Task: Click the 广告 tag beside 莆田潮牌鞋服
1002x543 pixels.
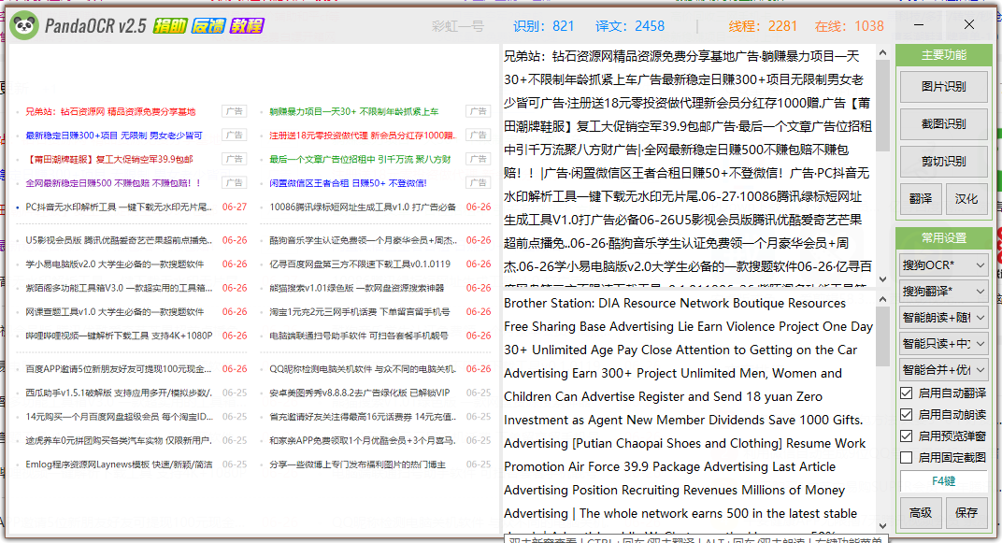Action: 234,159
